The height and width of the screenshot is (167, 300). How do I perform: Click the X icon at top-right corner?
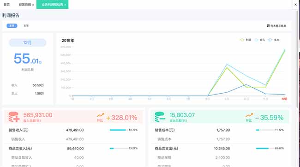295,5
